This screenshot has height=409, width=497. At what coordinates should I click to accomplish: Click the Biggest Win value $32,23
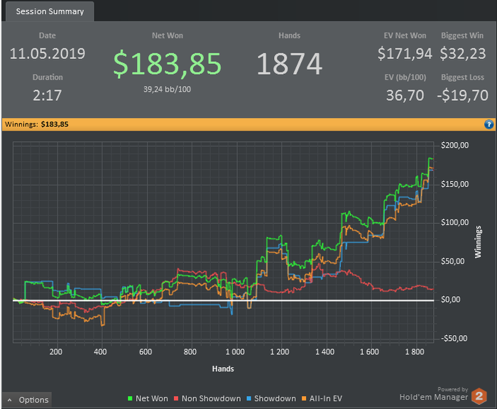[463, 53]
